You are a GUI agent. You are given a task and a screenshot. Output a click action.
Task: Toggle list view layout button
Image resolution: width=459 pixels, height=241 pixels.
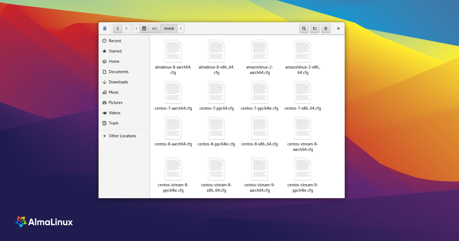pos(315,28)
